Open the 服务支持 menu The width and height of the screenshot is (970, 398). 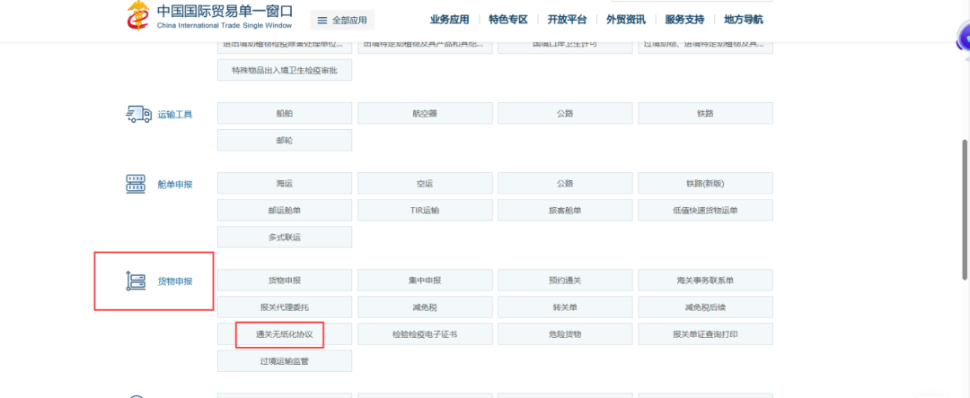tap(684, 20)
